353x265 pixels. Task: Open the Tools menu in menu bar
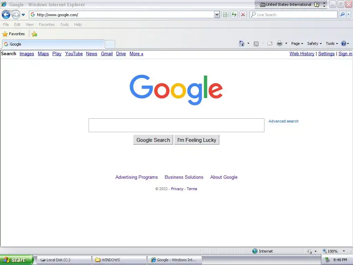(x=64, y=24)
